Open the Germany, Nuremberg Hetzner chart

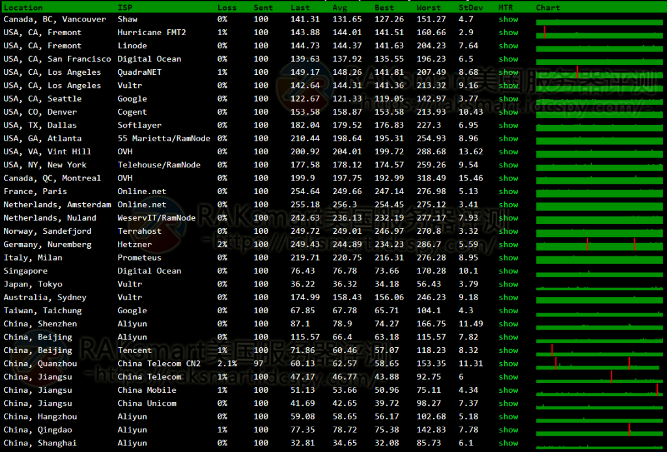[x=599, y=244]
